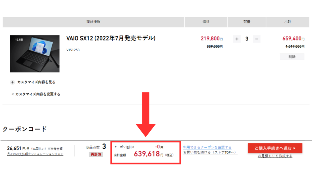
Task: Click the VAIO SX12 laptop thumbnail
Action: pos(34,54)
